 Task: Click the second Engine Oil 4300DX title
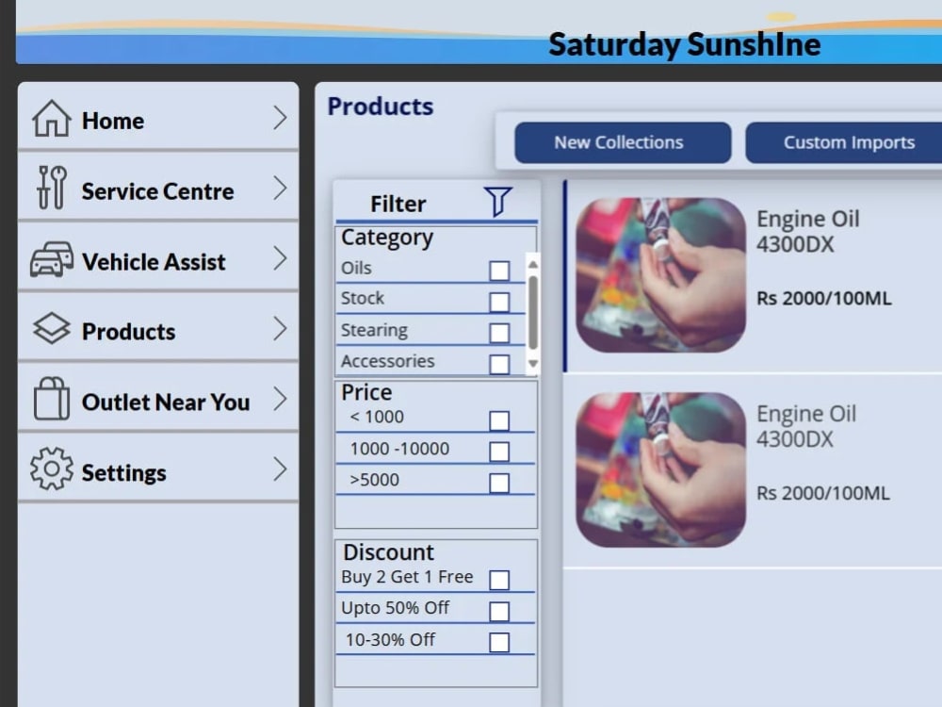pyautogui.click(x=806, y=426)
